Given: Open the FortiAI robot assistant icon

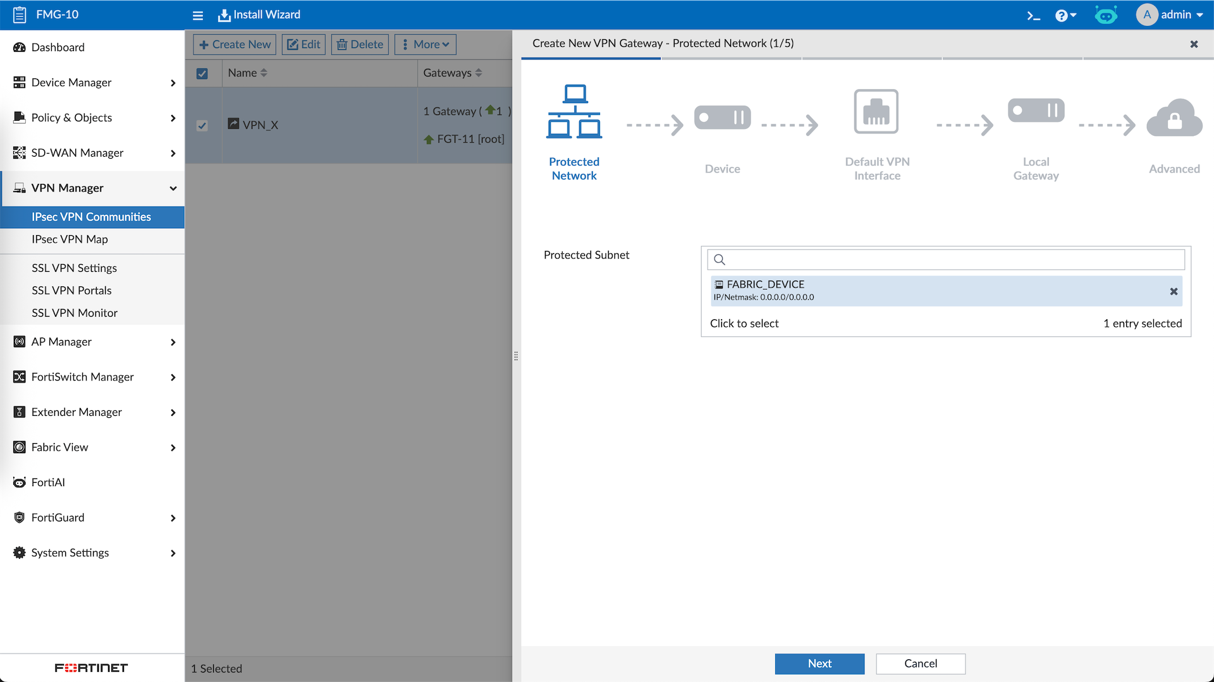Looking at the screenshot, I should 1106,15.
